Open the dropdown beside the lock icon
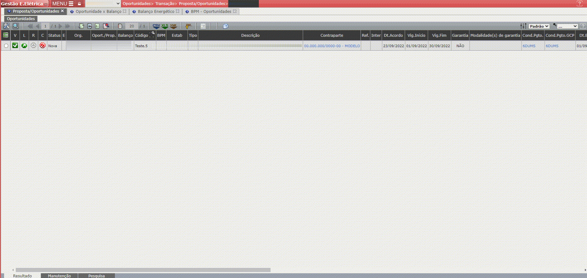This screenshot has width=587, height=278. coord(103,4)
